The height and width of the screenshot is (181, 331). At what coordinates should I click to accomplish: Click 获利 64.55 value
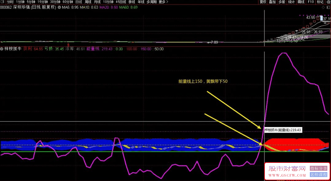[33, 49]
